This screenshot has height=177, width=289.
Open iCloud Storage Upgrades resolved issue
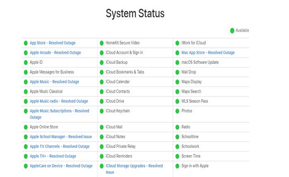[134, 166]
